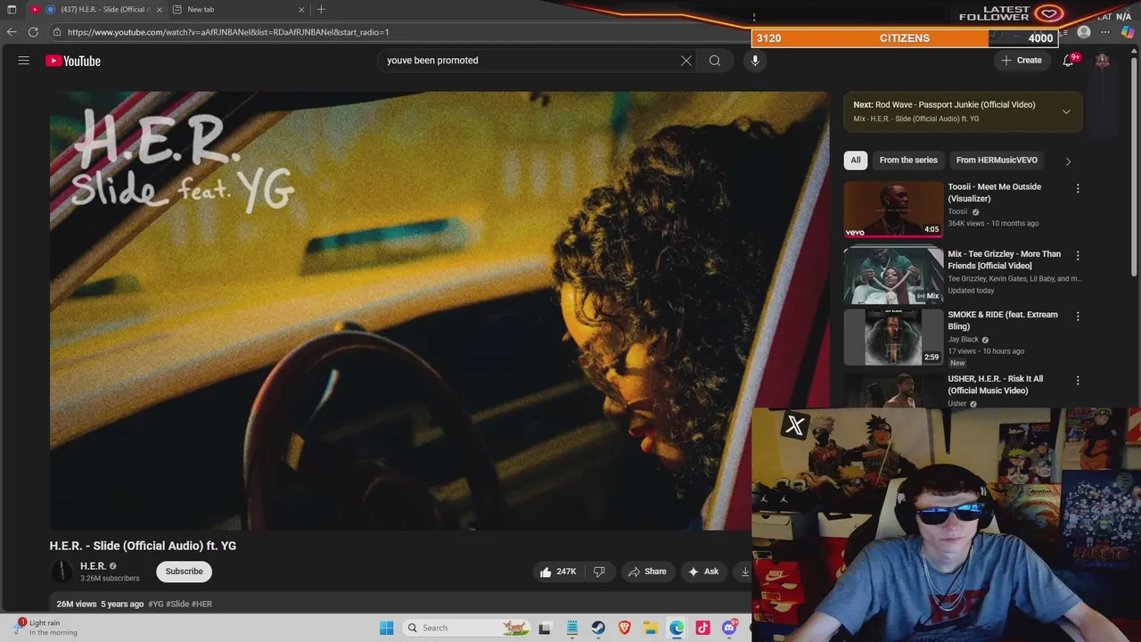
Task: Show more filter chips with arrow
Action: pos(1068,160)
